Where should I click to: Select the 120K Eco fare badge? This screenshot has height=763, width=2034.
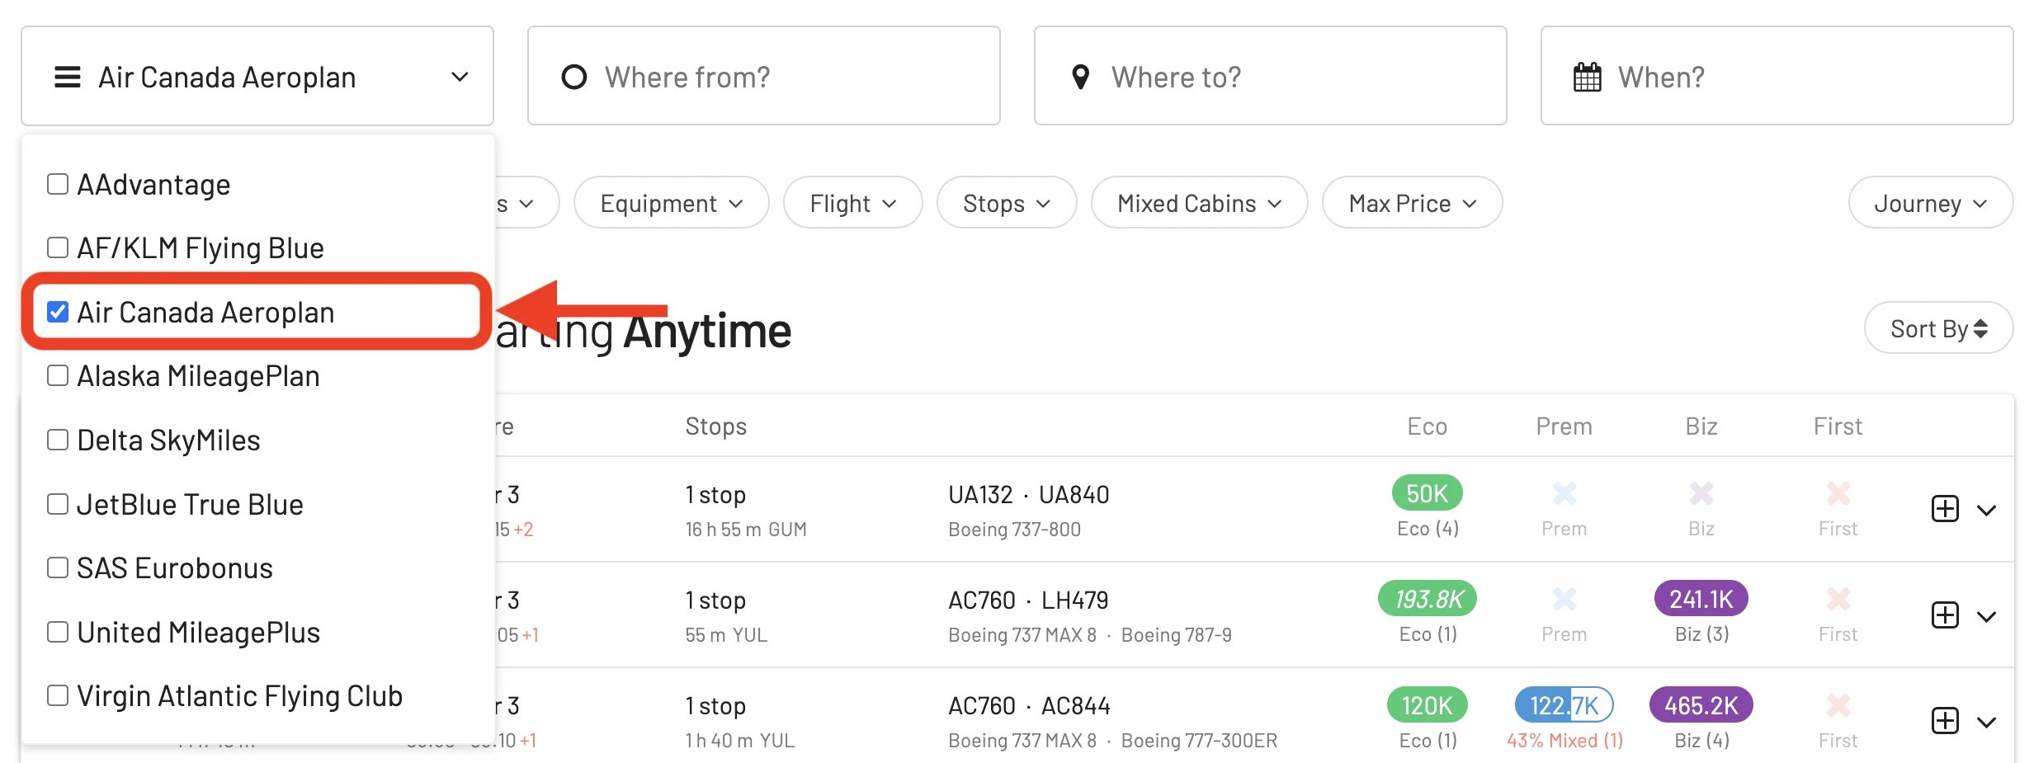1427,705
